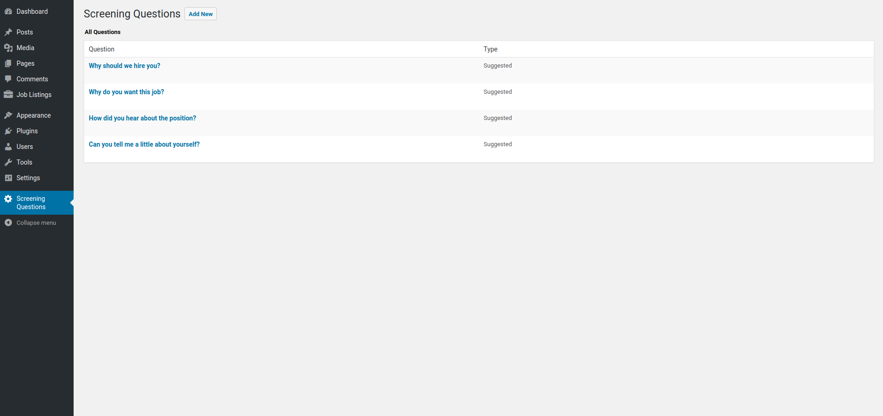Click Suggested type in 'Why do you want this job?' row
Viewport: 883px width, 416px height.
tap(497, 92)
